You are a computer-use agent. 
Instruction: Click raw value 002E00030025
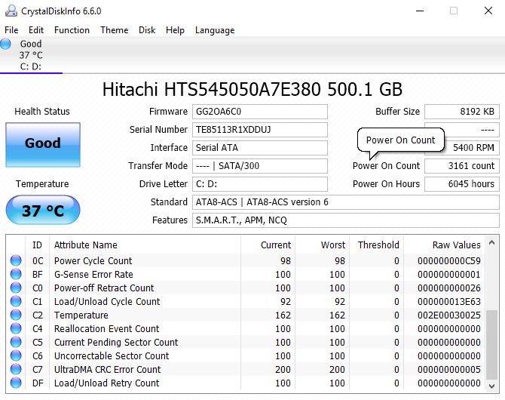tap(449, 315)
